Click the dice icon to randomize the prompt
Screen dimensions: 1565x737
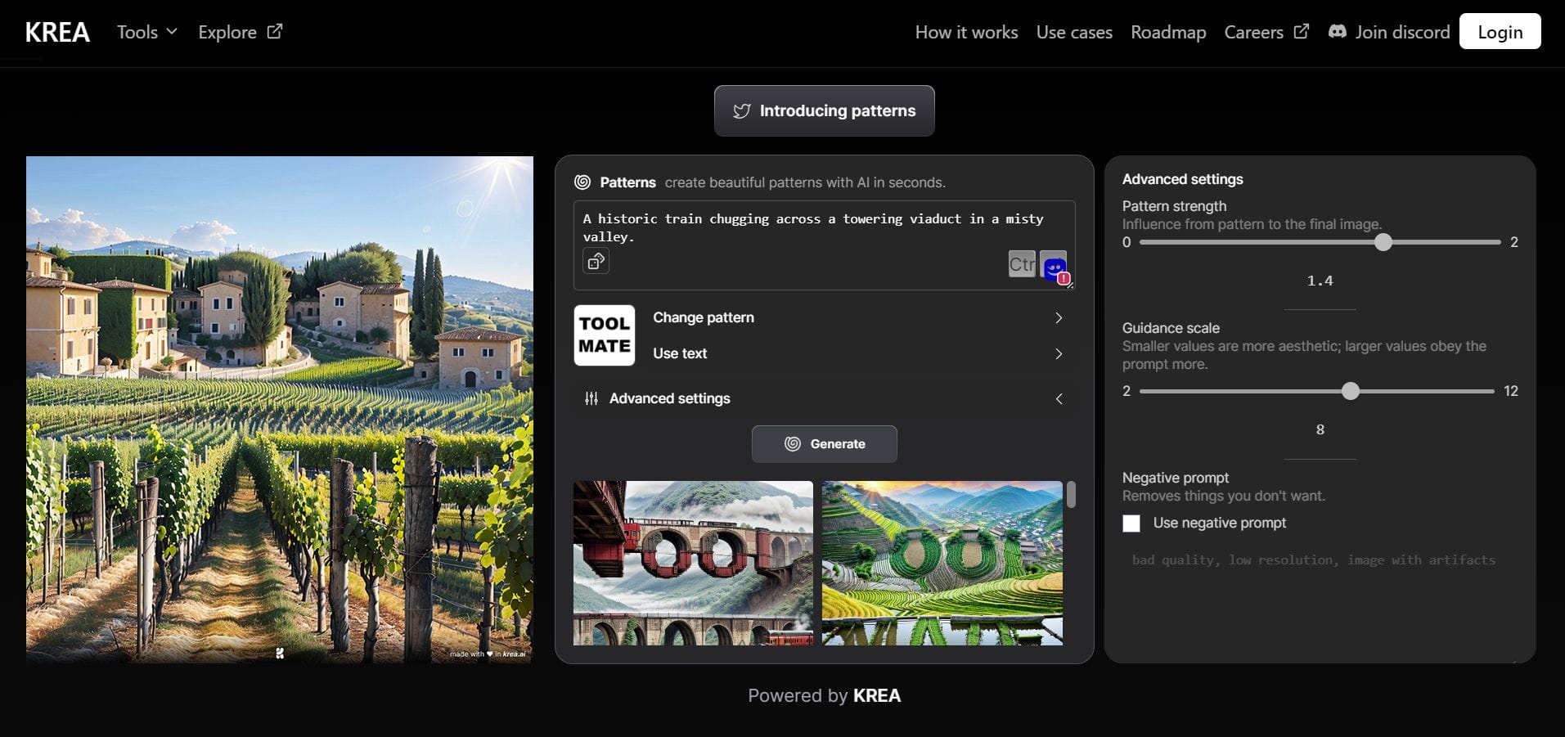[x=596, y=261]
